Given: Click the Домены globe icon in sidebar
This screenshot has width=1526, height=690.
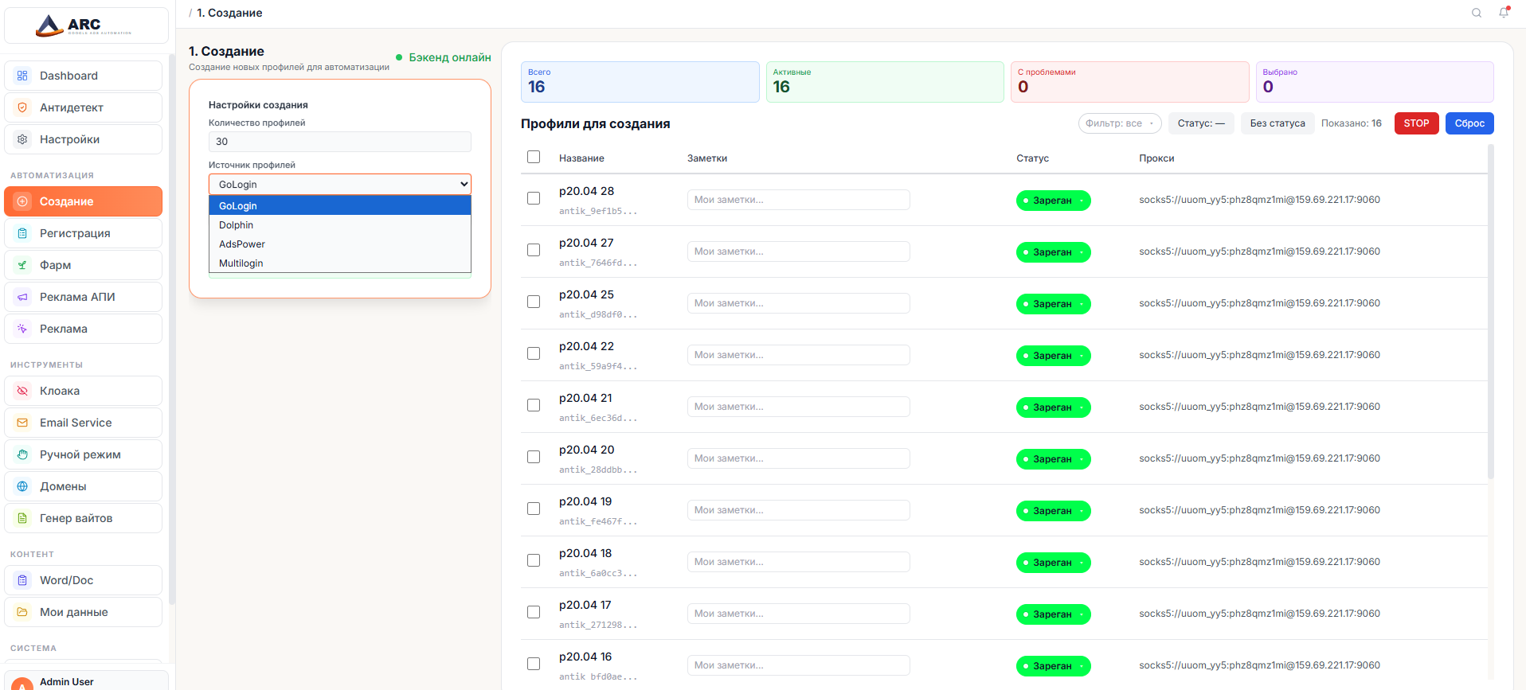Looking at the screenshot, I should (22, 486).
